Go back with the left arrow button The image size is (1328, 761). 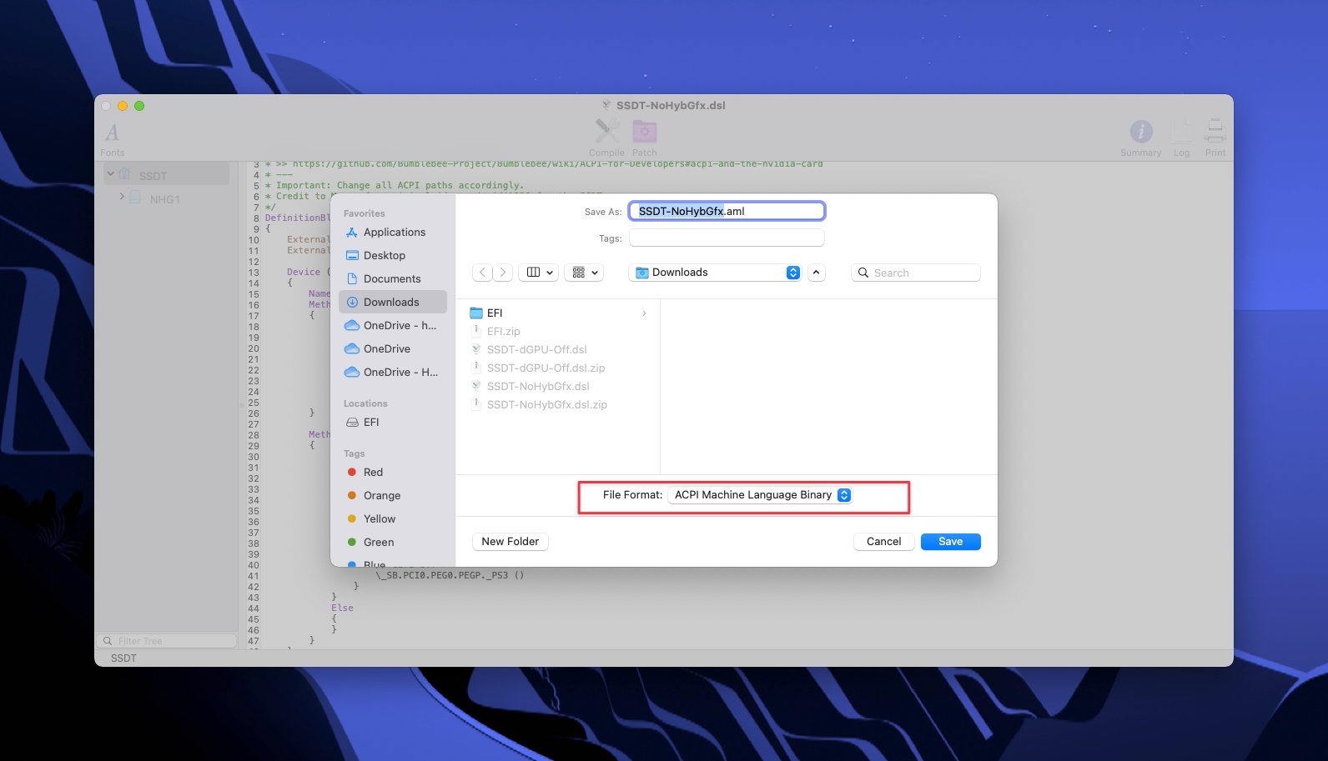coord(482,273)
